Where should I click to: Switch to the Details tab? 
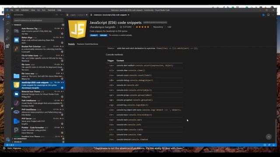pos(71,44)
